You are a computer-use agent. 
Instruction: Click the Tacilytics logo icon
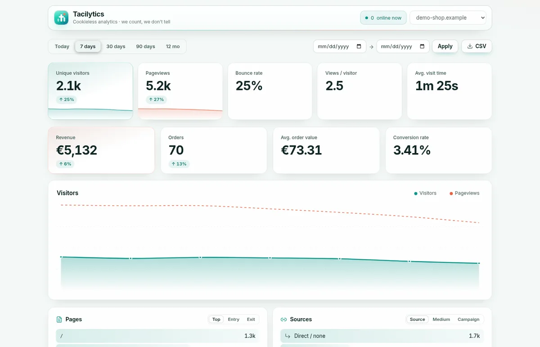61,18
